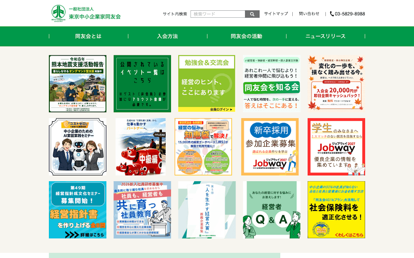The image size is (414, 258).
Task: Open the 熊本地震支援活動報告 banner
Action: pyautogui.click(x=78, y=84)
